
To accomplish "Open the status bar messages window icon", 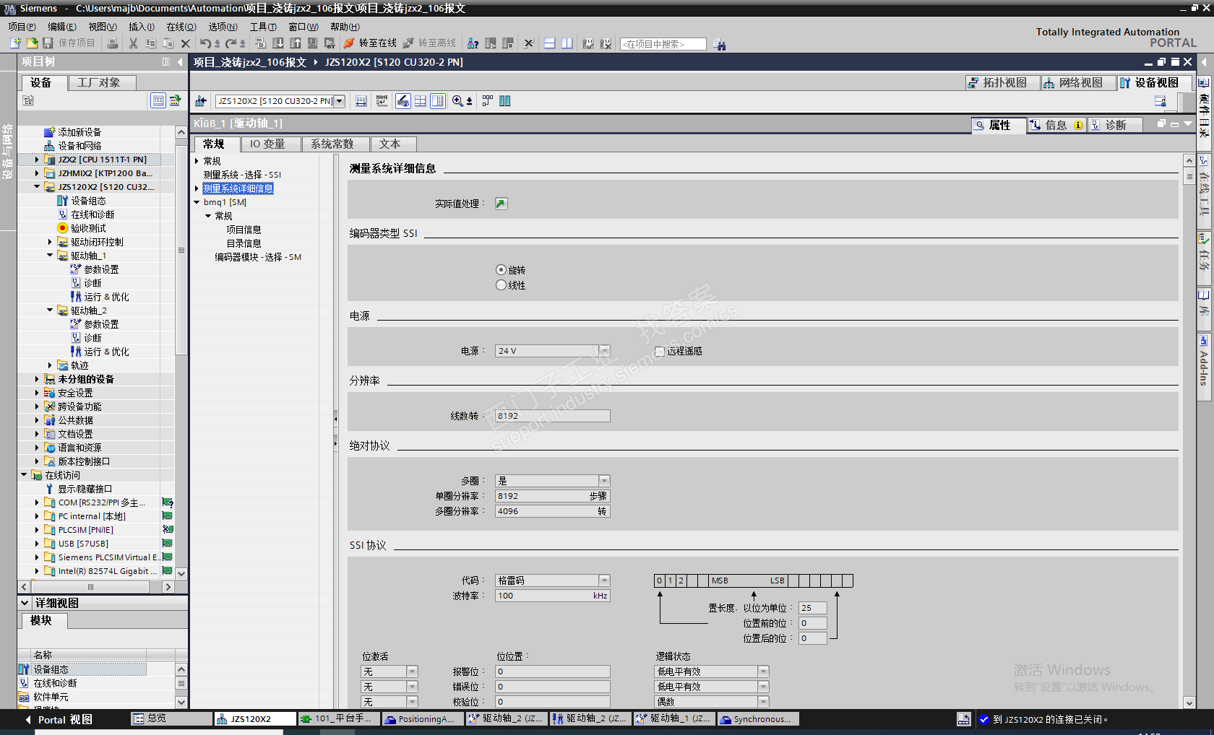I will coord(963,719).
